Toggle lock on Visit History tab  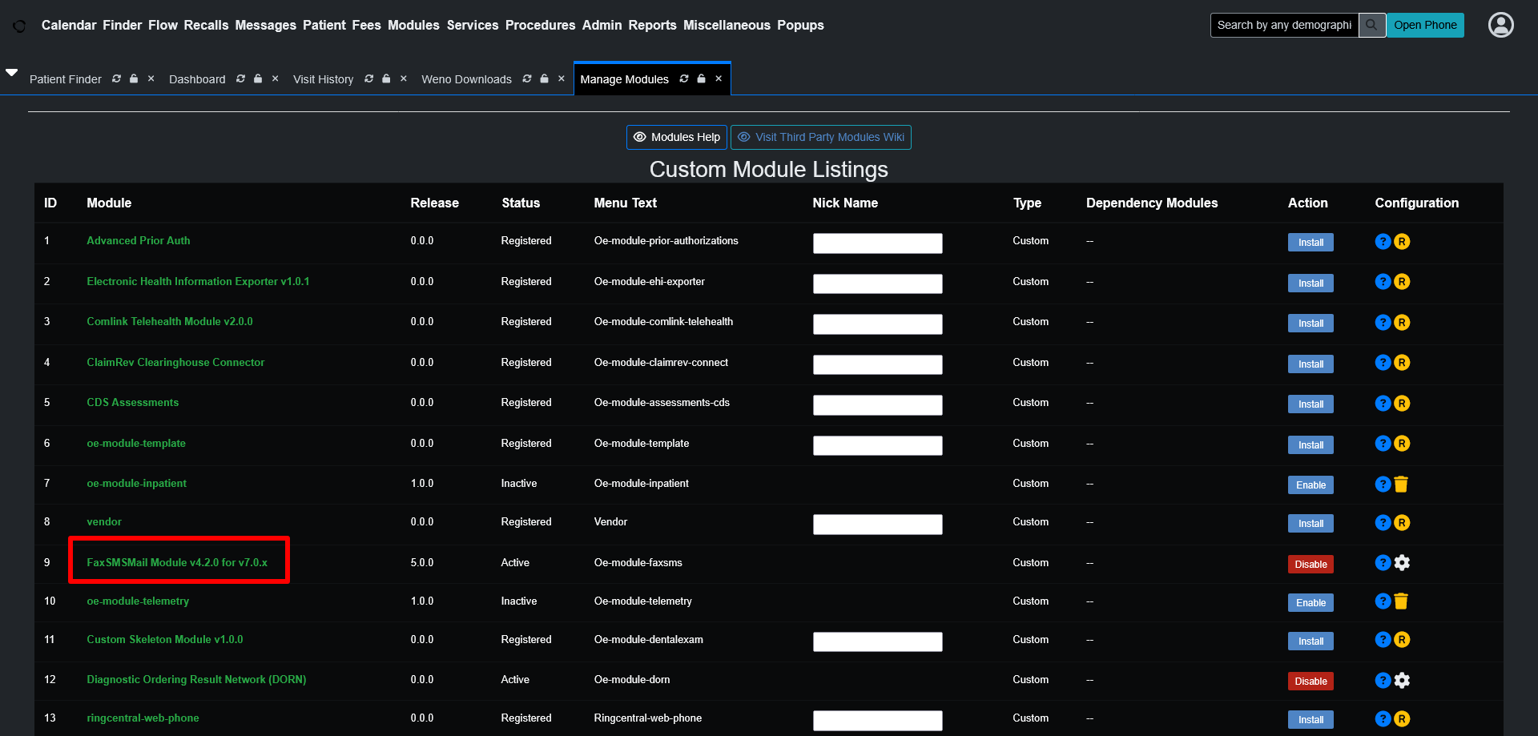386,78
